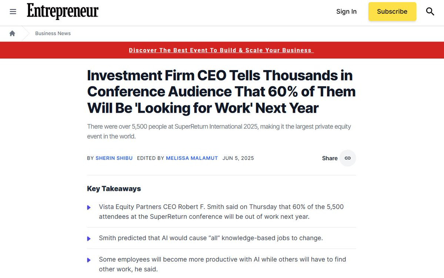
Task: Open the Business News breadcrumb
Action: tap(53, 33)
